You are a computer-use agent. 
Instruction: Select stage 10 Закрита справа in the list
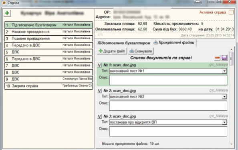coord(48,86)
